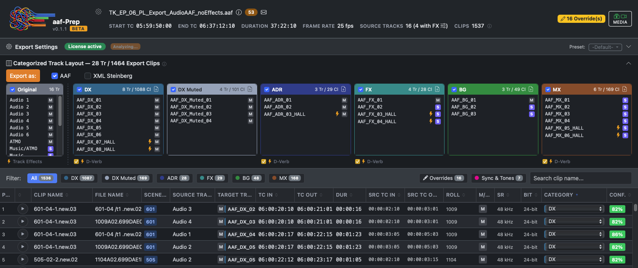The image size is (638, 268).
Task: Uncheck the Original track group checkbox
Action: (x=12, y=89)
